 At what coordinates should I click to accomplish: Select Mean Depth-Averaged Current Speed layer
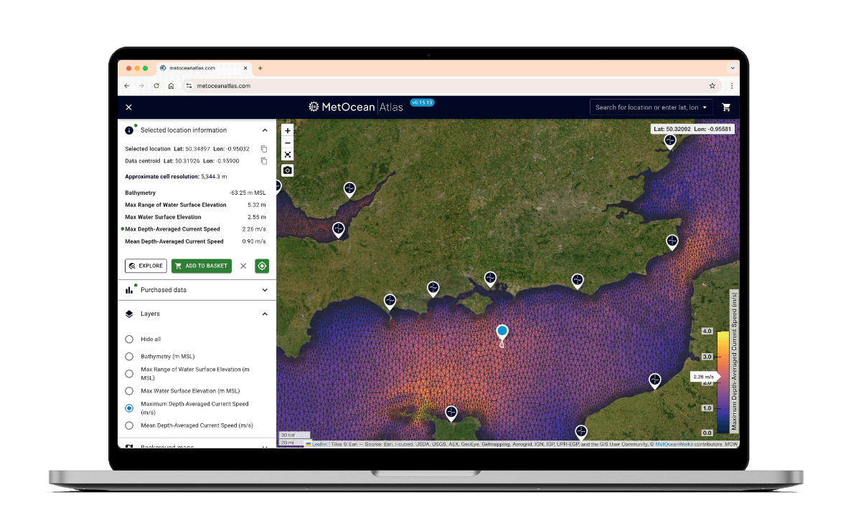tap(129, 425)
